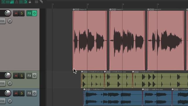
Task: Click round icon on first Drums.wav item
Action: tap(82, 72)
